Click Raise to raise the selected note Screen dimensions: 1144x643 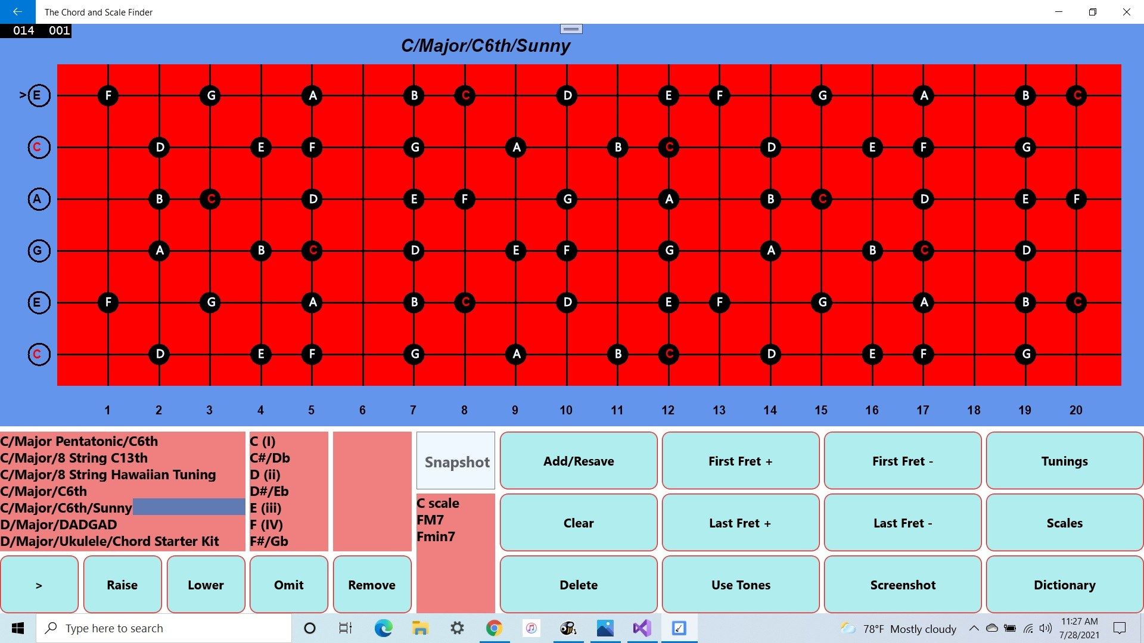[x=122, y=584]
